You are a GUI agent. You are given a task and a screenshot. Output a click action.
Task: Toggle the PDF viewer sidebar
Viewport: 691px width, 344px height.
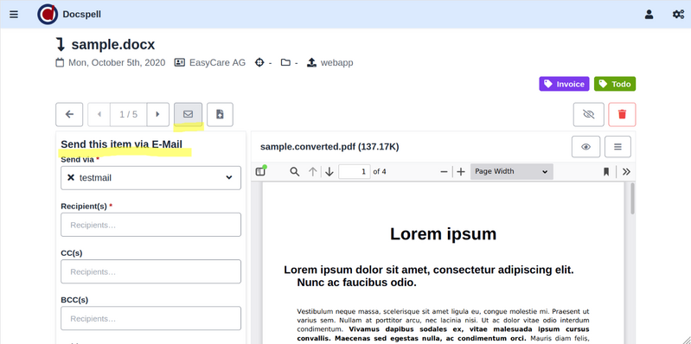[261, 172]
